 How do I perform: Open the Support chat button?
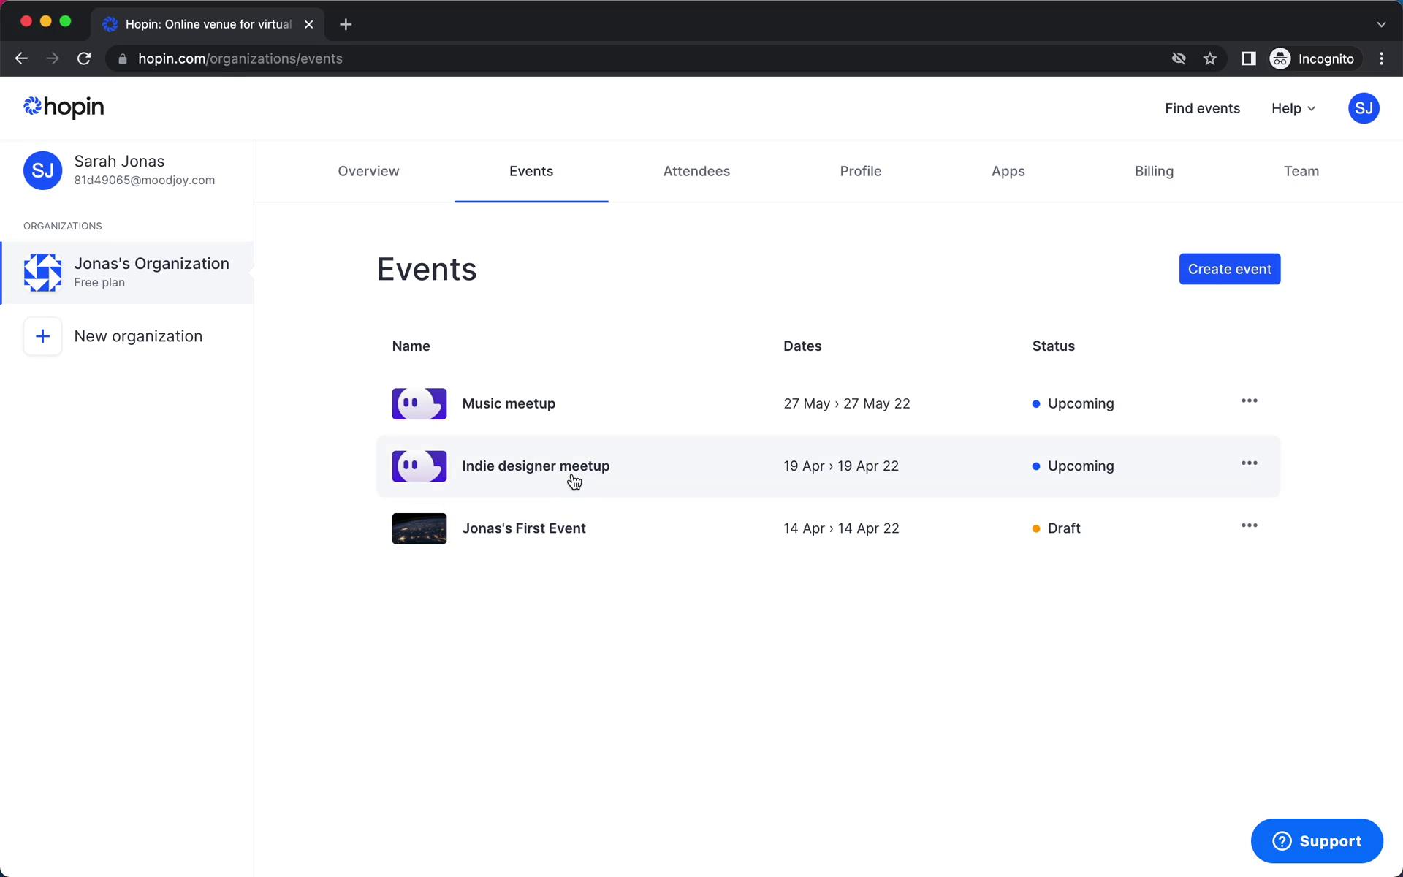(1318, 840)
